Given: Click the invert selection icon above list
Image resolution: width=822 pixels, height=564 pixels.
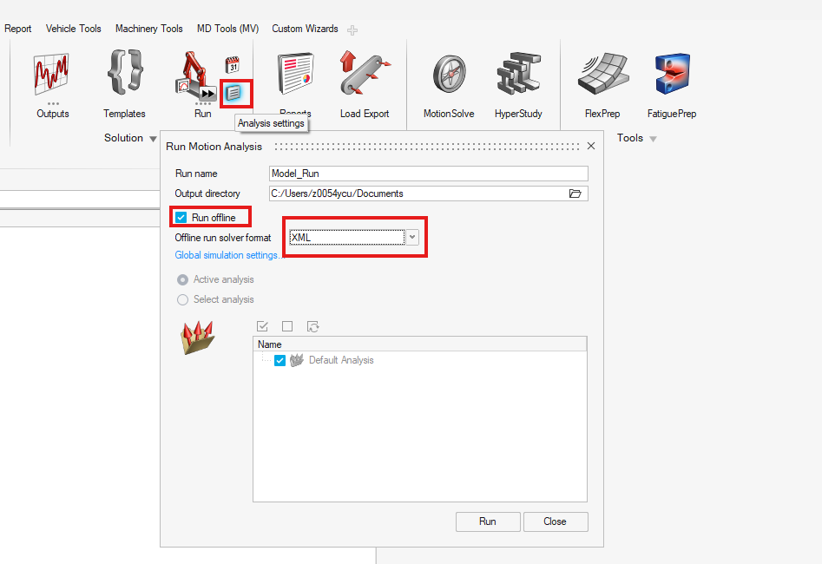Looking at the screenshot, I should 313,326.
